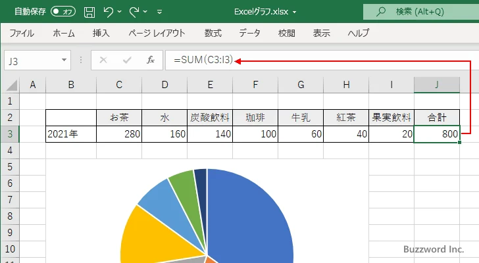Click the Select All corner triangle
This screenshot has height=263, width=479.
pyautogui.click(x=12, y=85)
